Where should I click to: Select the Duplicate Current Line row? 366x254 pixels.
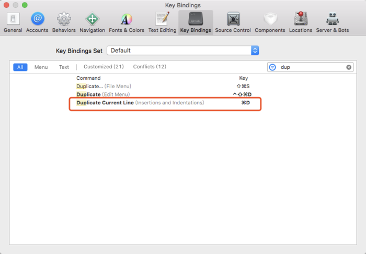pos(183,103)
